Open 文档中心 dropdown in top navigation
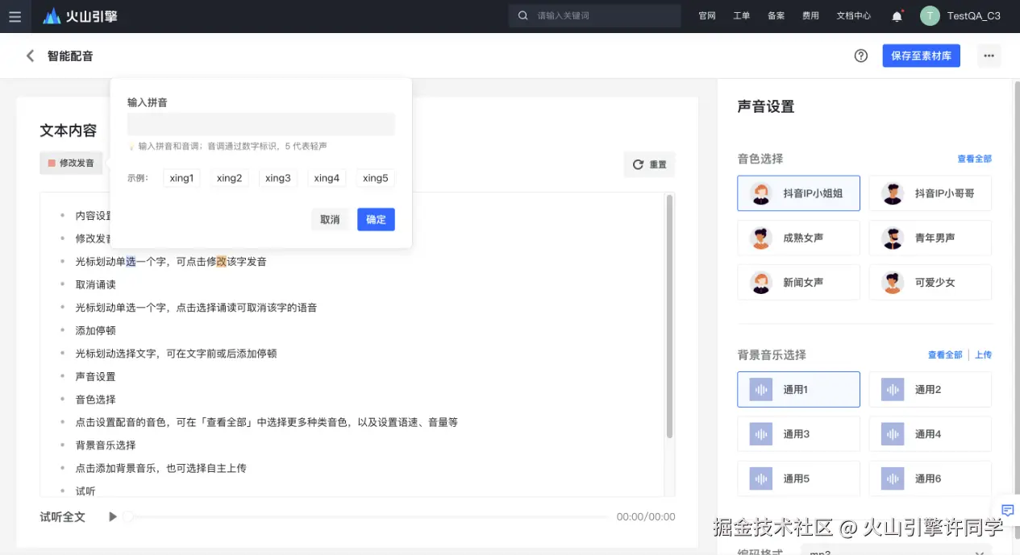The height and width of the screenshot is (555, 1020). [x=854, y=15]
